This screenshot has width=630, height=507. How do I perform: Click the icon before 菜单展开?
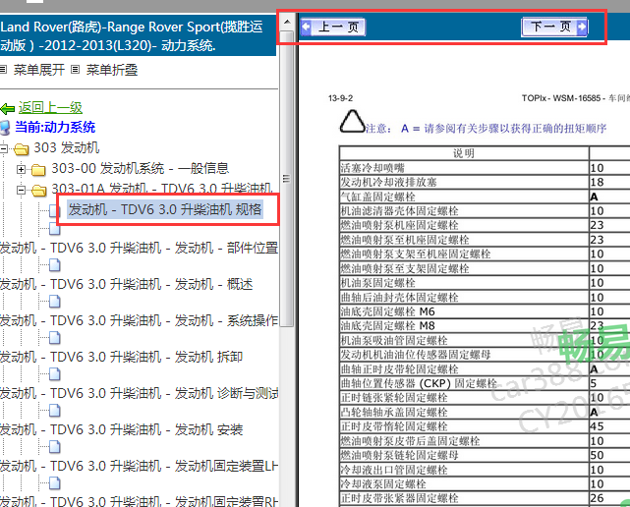click(x=3, y=70)
